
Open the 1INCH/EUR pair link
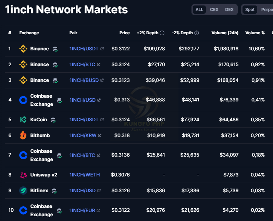(x=82, y=210)
